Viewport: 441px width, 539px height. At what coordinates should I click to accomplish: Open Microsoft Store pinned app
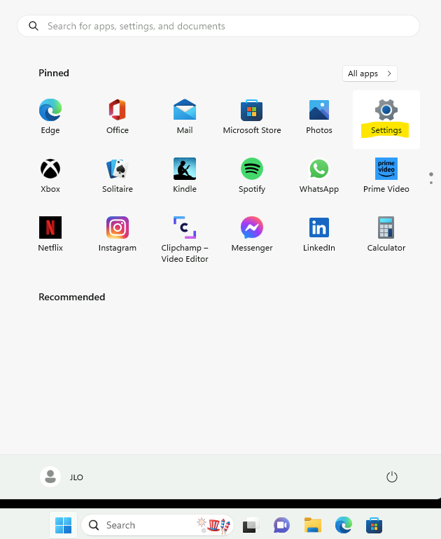[x=251, y=118]
